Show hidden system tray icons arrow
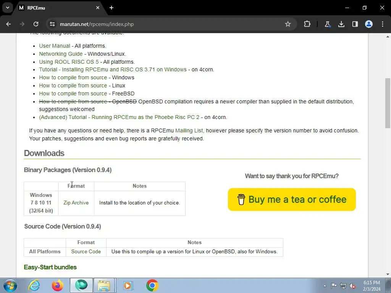The image size is (391, 293). tap(325, 286)
